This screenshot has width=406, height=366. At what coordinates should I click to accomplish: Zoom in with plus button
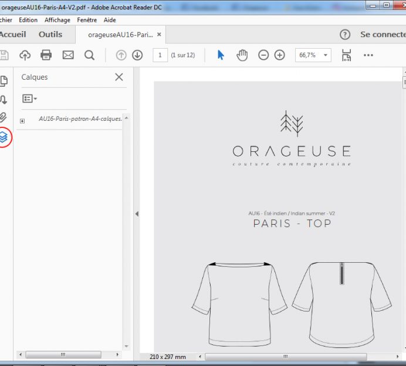point(280,55)
